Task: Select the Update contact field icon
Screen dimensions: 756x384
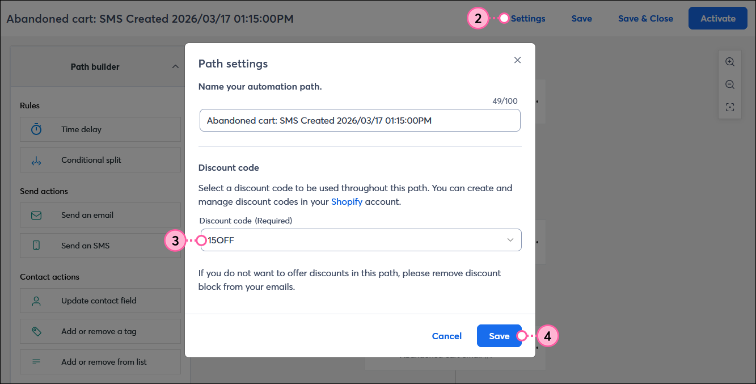Action: pyautogui.click(x=36, y=301)
